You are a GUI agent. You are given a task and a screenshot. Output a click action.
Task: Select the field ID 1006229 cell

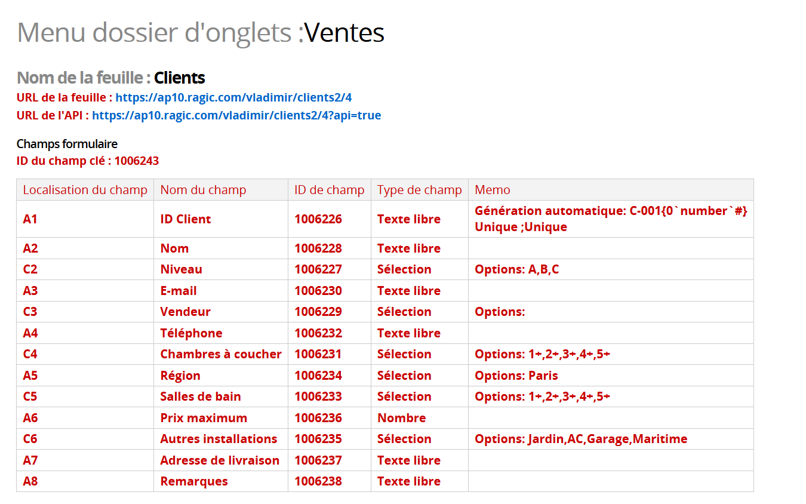click(x=330, y=312)
